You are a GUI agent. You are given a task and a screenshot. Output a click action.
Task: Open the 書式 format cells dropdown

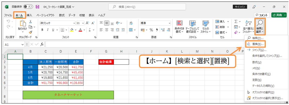coord(221,32)
